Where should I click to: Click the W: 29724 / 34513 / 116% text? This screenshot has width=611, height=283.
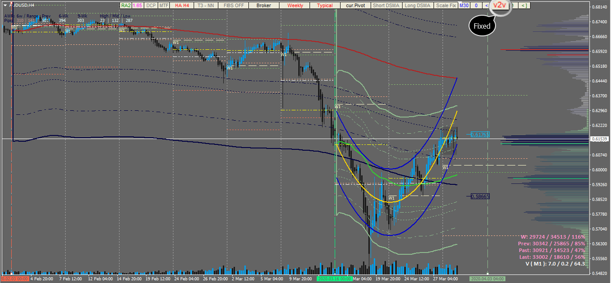click(x=553, y=236)
